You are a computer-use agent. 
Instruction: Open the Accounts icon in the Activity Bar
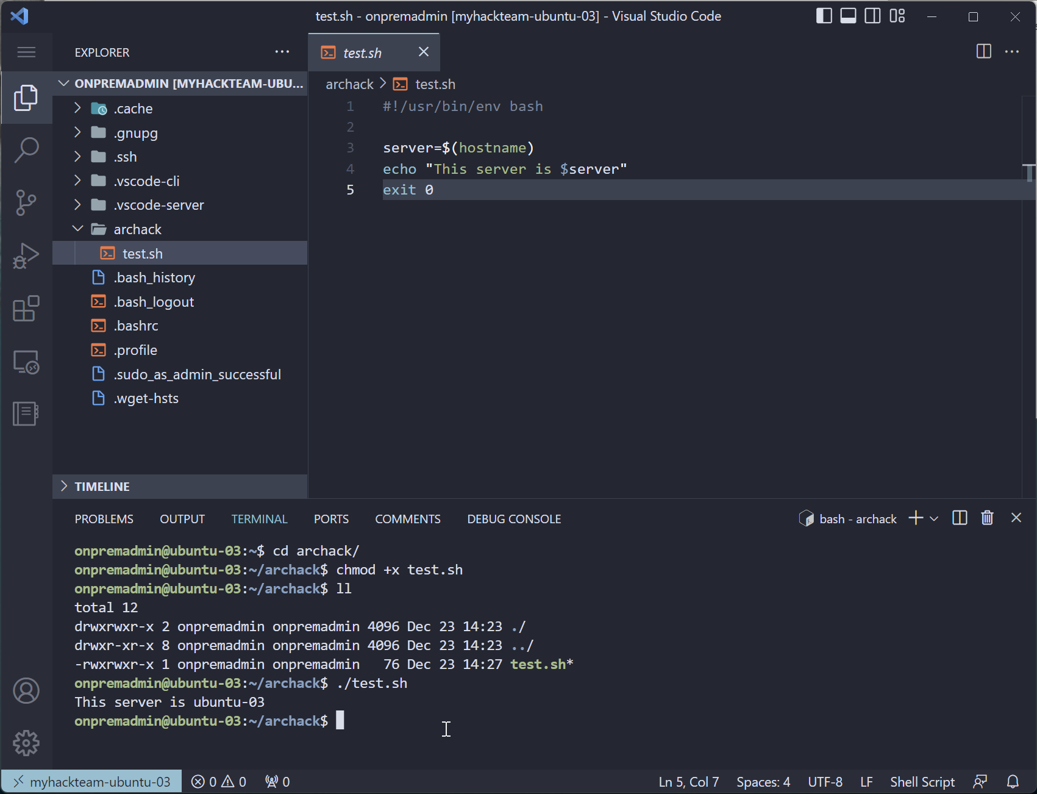click(26, 690)
